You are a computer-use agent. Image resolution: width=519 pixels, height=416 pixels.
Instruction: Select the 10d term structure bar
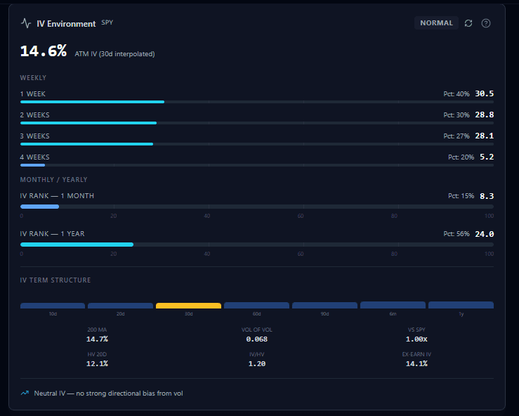click(x=53, y=306)
